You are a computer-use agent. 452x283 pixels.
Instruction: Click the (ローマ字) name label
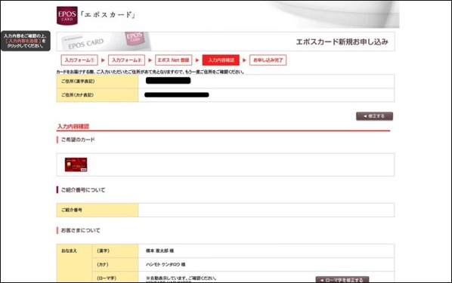tap(107, 278)
